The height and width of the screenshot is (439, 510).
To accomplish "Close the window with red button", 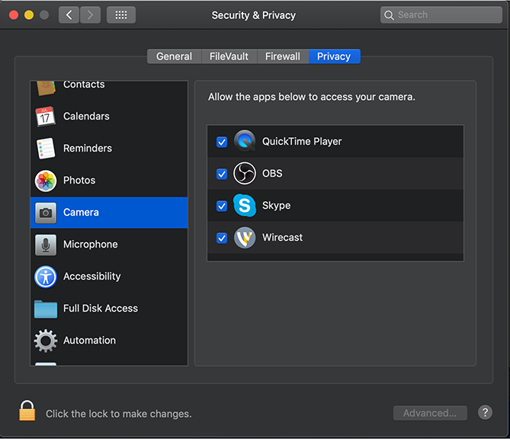I will tap(14, 15).
